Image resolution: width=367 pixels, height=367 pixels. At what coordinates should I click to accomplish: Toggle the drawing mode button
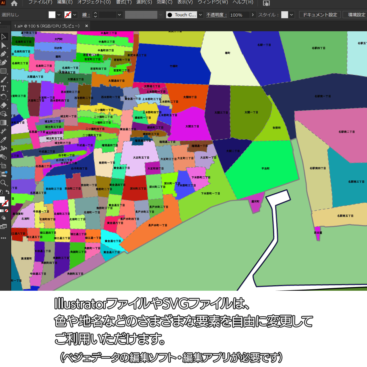click(x=4, y=218)
